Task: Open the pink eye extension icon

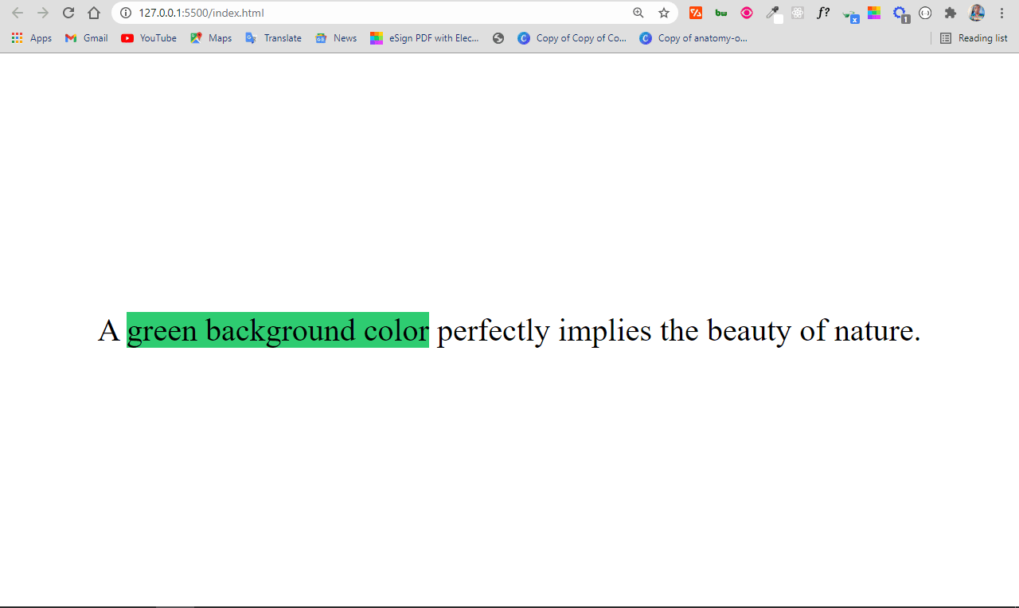Action: (x=747, y=13)
